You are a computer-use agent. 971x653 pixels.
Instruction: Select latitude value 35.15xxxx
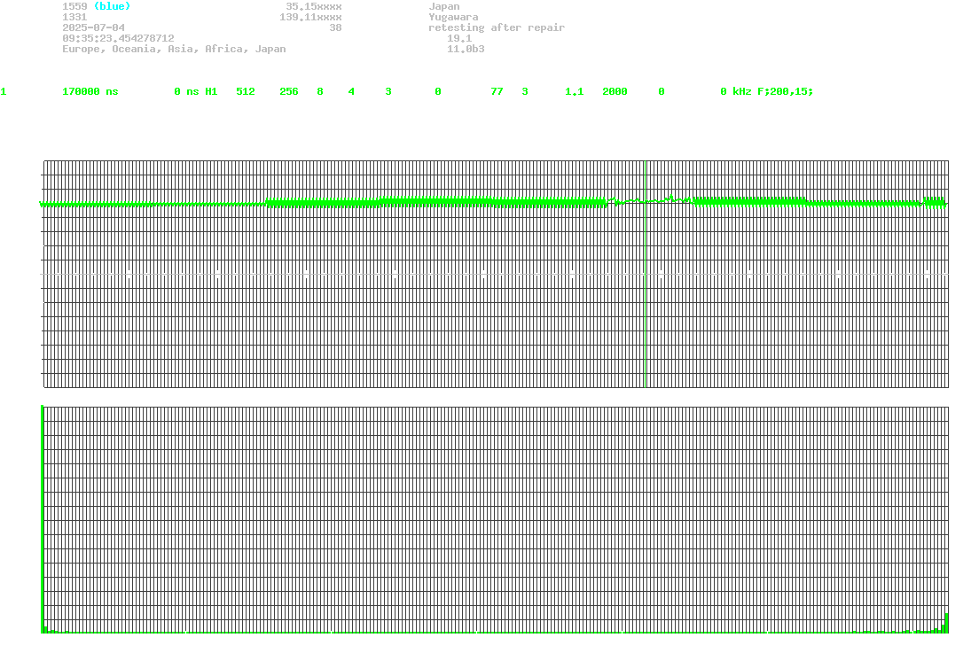pyautogui.click(x=313, y=6)
